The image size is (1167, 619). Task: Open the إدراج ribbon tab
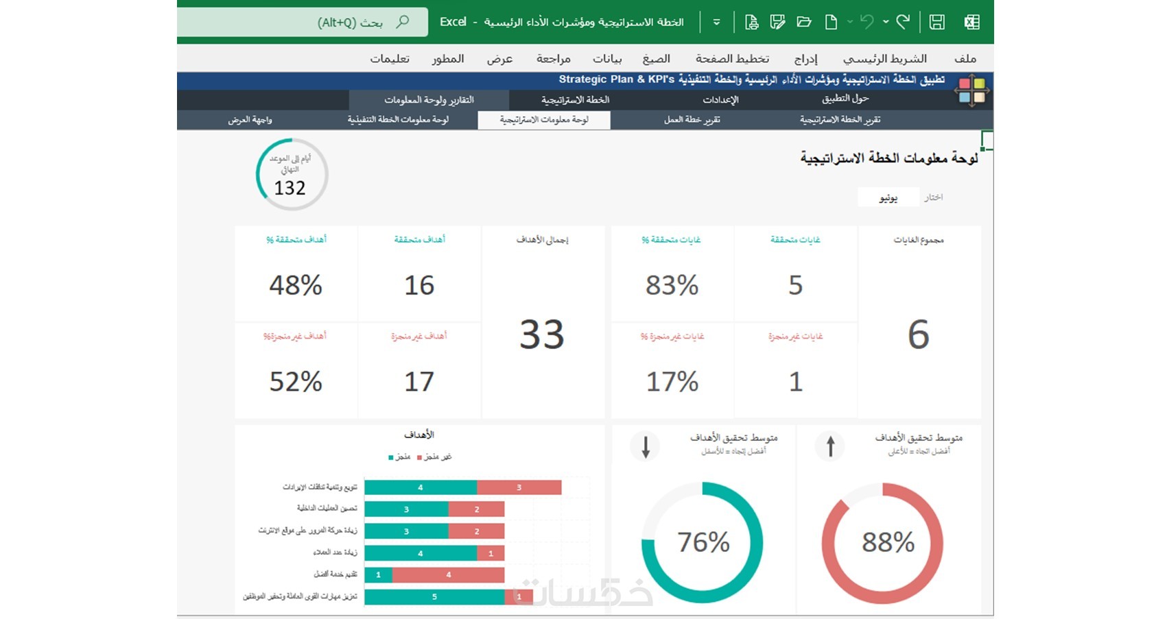[x=805, y=59]
